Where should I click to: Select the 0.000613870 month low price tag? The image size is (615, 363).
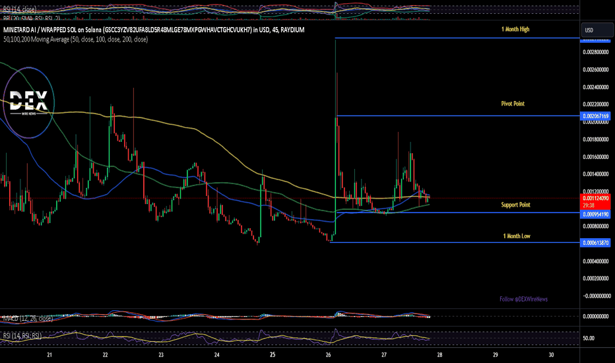[x=595, y=243]
